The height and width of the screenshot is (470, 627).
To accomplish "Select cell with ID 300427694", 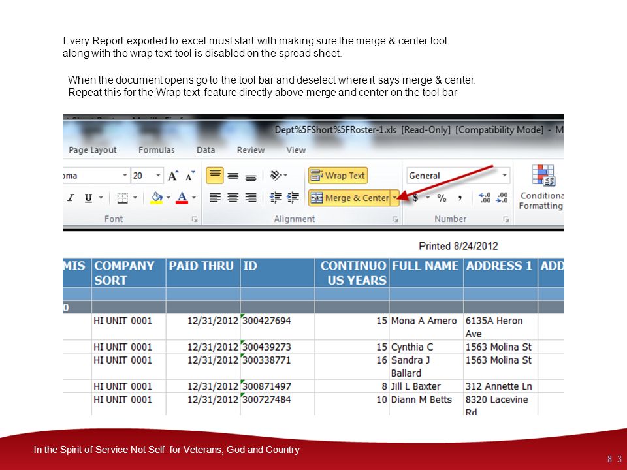I will pyautogui.click(x=278, y=326).
